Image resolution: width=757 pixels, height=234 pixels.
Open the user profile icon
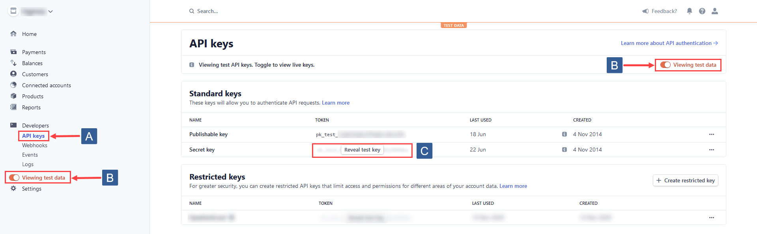(x=715, y=11)
